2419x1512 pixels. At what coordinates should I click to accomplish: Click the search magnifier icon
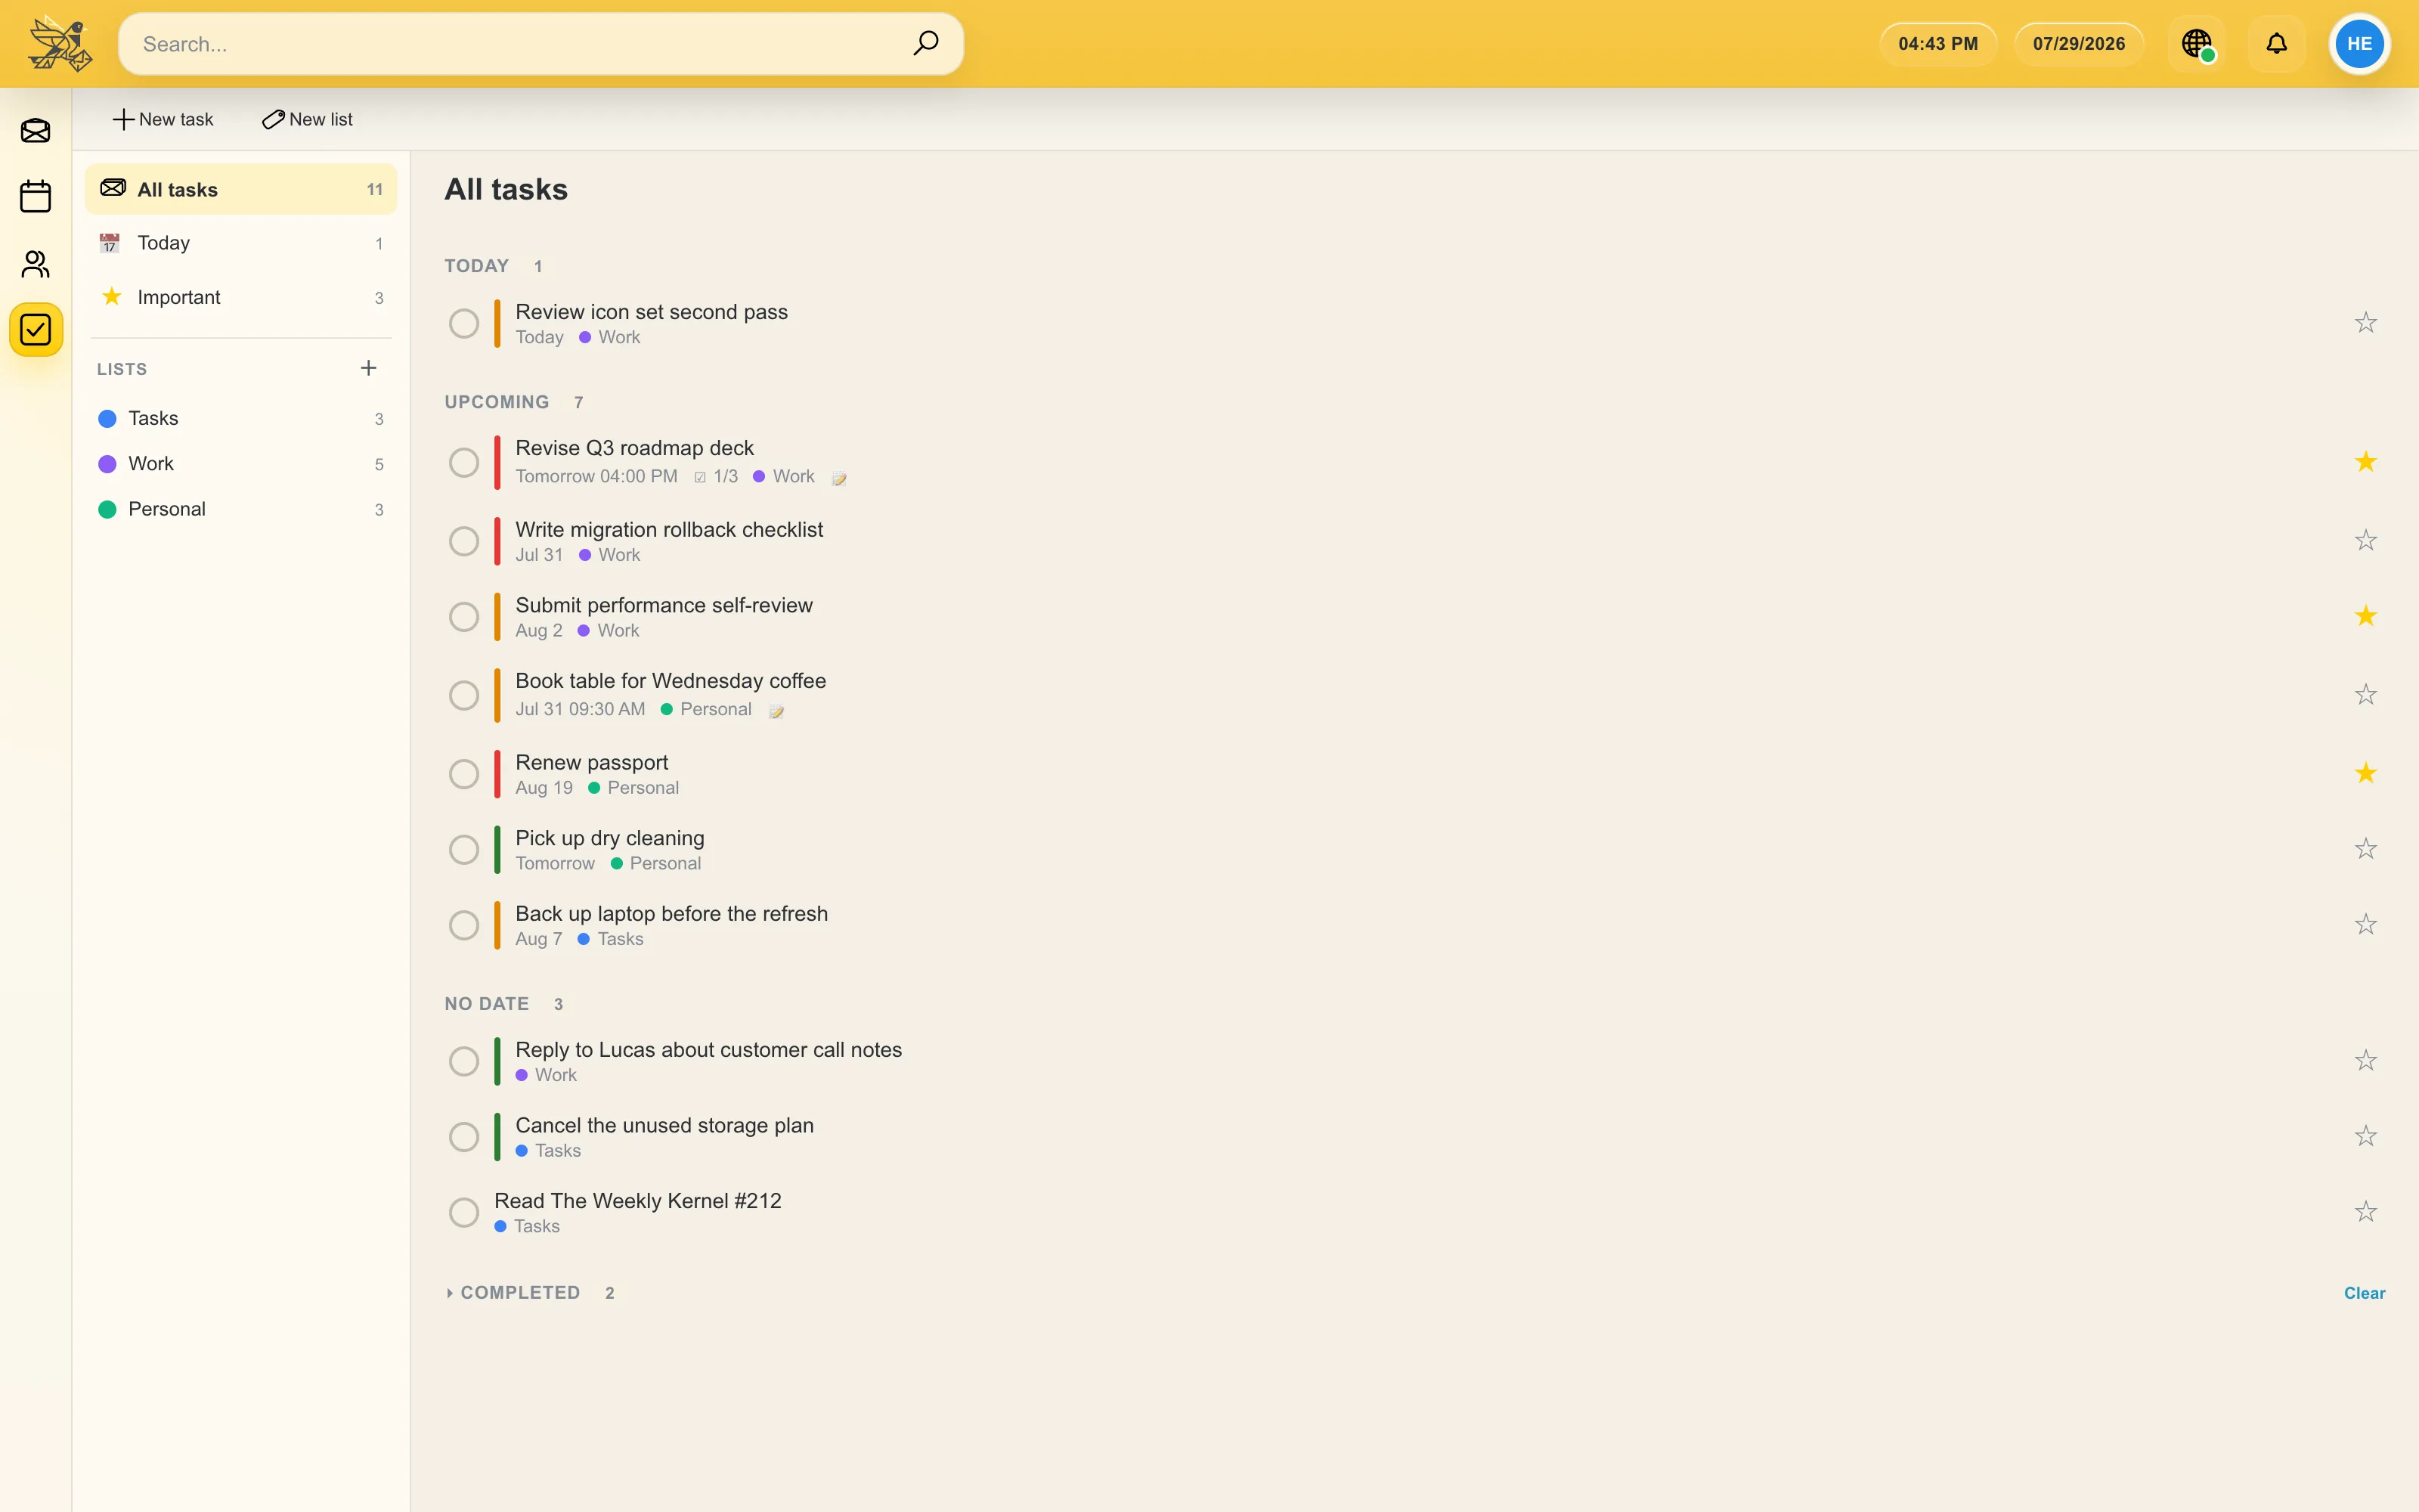925,43
